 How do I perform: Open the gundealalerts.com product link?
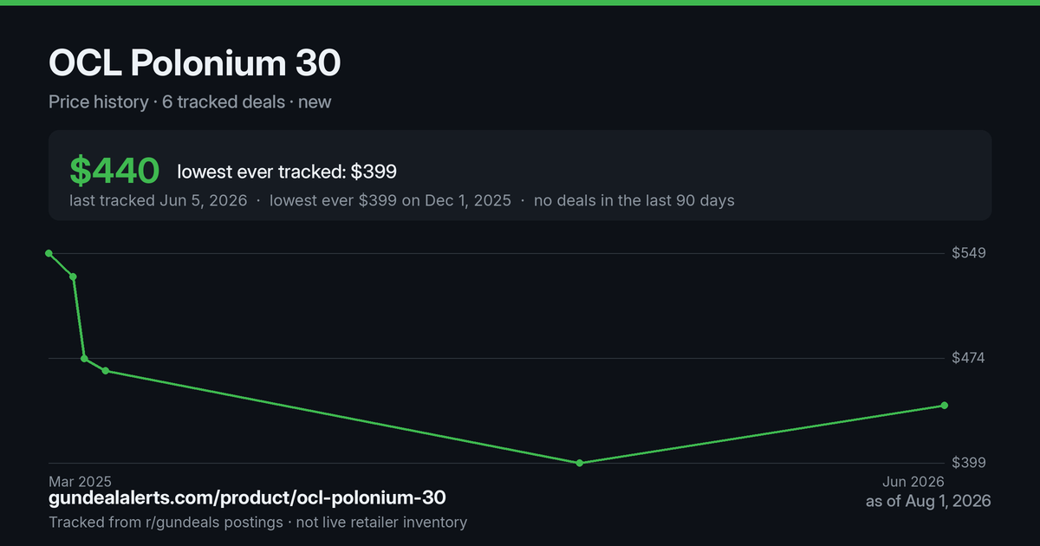248,498
